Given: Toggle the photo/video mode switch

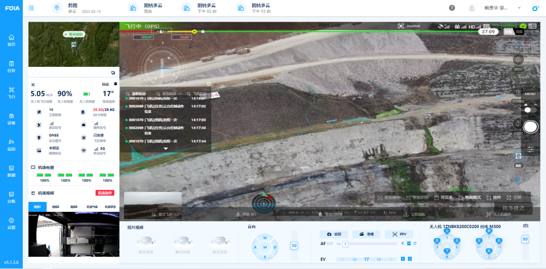Looking at the screenshot, I should click(530, 110).
